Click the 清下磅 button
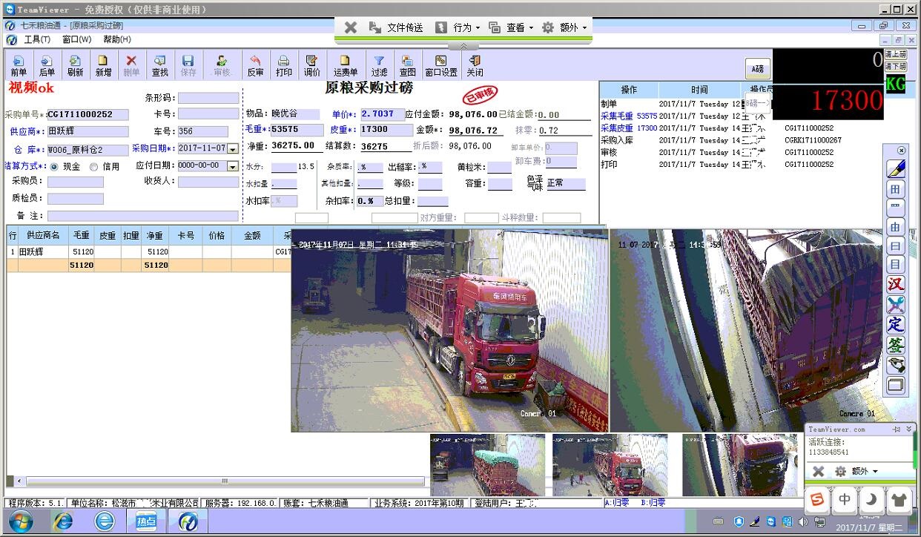The width and height of the screenshot is (921, 537). pos(896,66)
